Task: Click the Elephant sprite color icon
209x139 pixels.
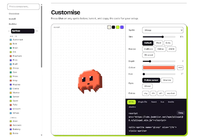Action: [x=11, y=56]
